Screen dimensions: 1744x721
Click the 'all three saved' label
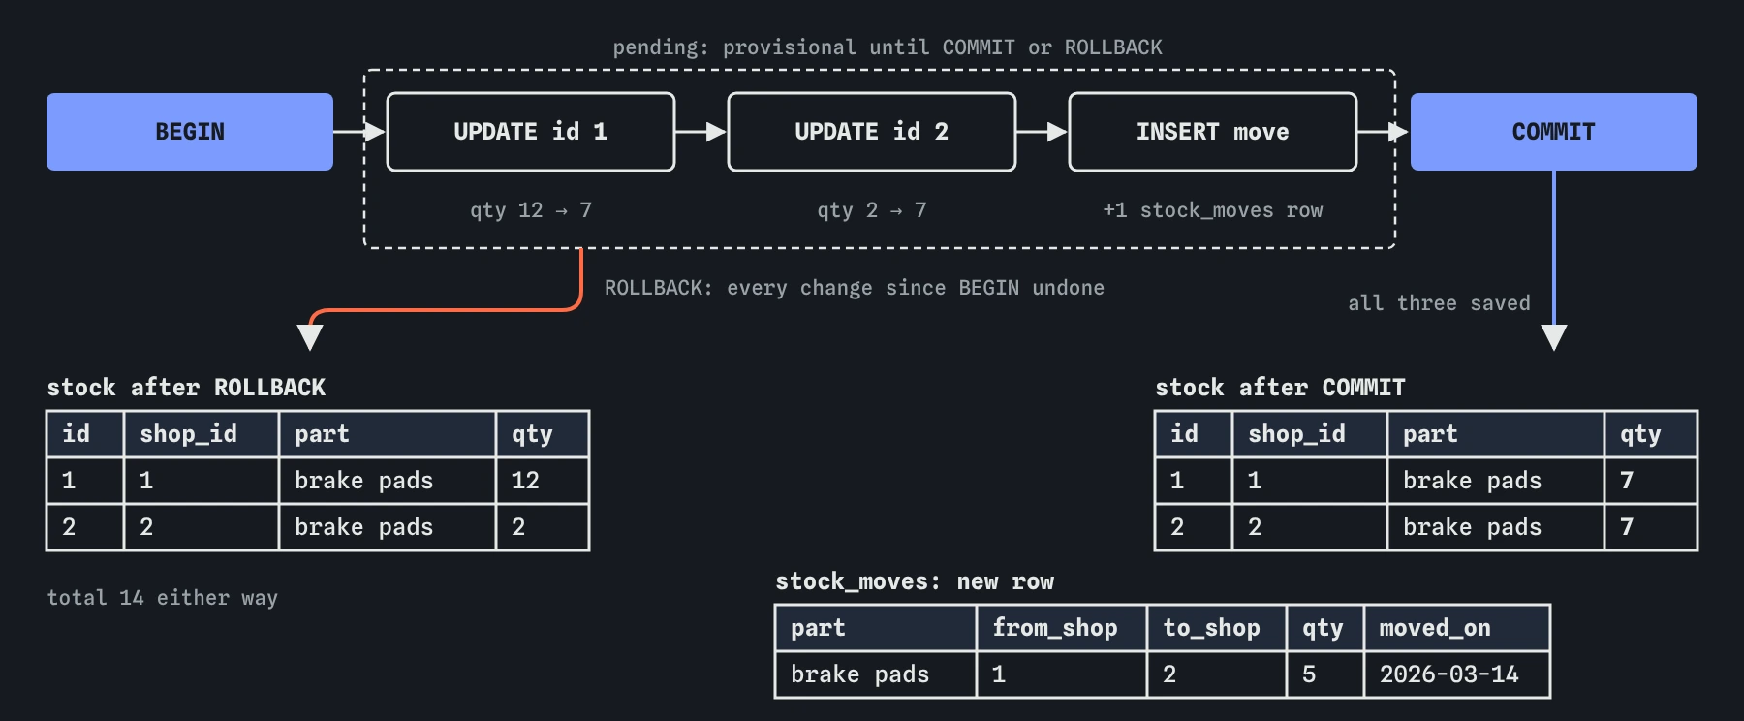pos(1440,303)
